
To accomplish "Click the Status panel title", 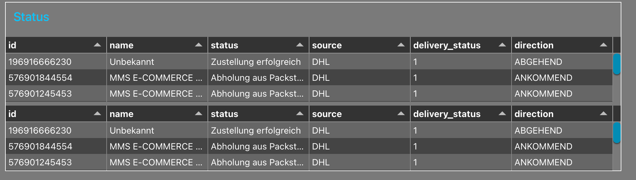I will [31, 17].
